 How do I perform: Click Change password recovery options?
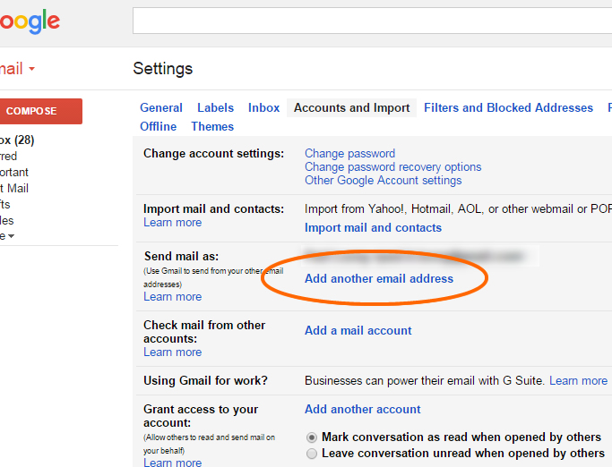[x=393, y=166]
